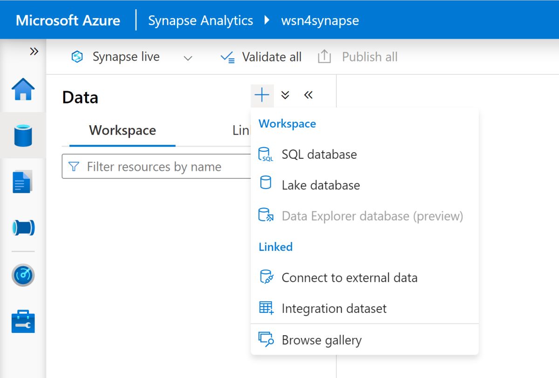Choose Lake database from menu

coord(320,185)
